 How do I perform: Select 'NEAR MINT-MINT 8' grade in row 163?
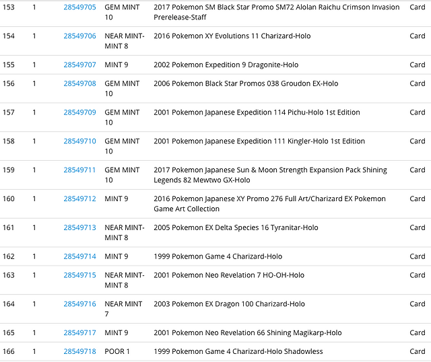(x=125, y=280)
